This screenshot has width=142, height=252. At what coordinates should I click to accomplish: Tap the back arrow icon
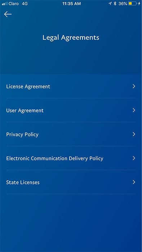tap(8, 14)
